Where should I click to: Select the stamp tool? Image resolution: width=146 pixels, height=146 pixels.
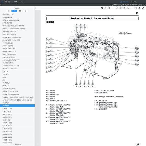click(139, 8)
